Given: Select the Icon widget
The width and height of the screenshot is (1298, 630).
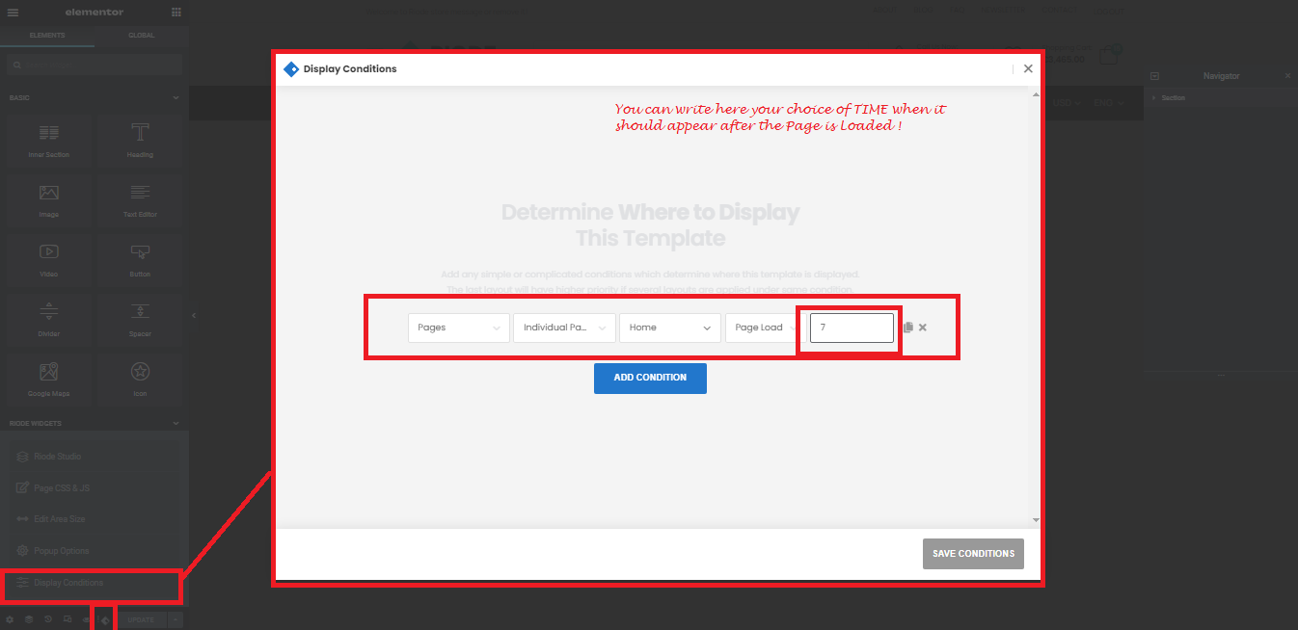Looking at the screenshot, I should click(140, 380).
